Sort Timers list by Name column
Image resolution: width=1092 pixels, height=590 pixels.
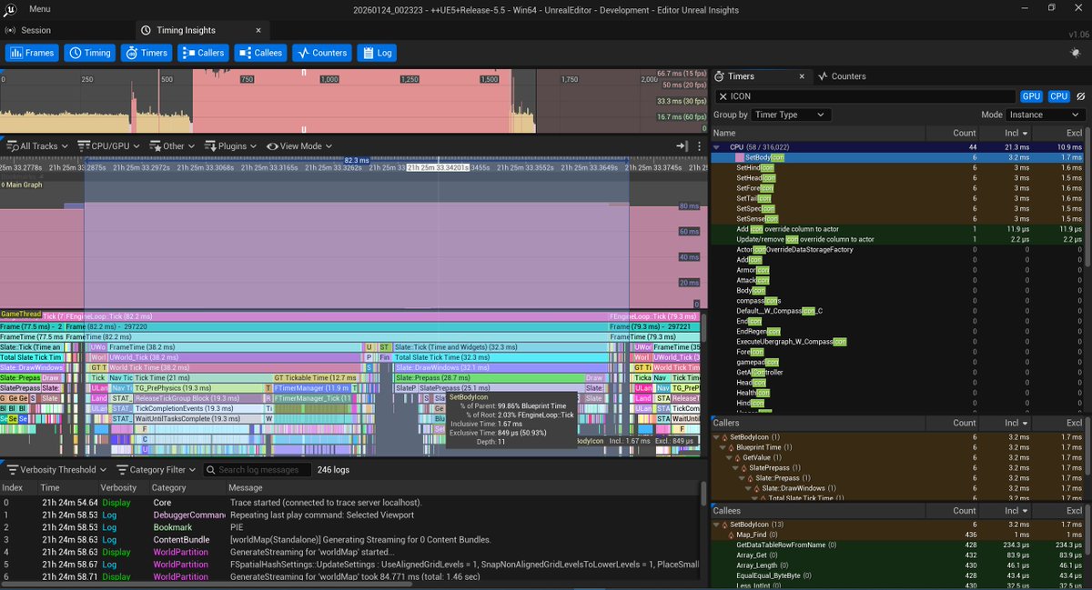point(818,133)
